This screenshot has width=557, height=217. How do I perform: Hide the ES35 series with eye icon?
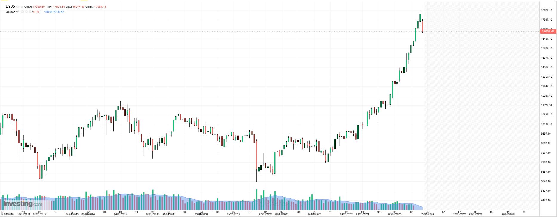[x=18, y=7]
